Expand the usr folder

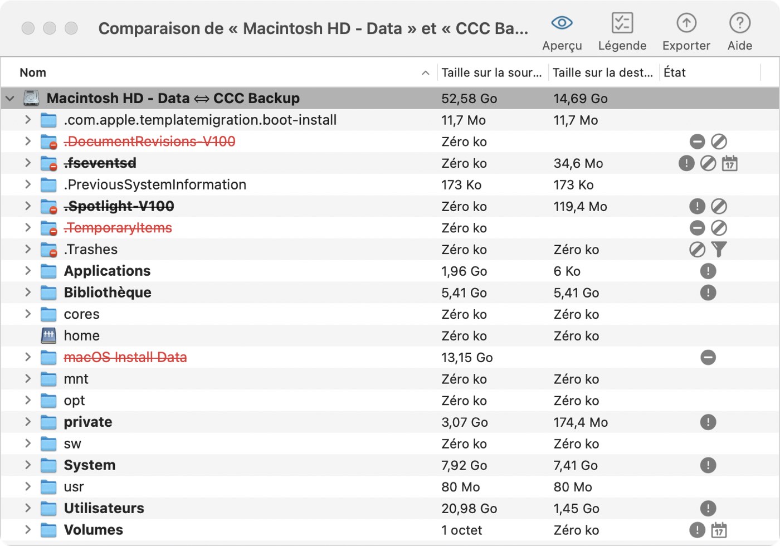pos(27,486)
